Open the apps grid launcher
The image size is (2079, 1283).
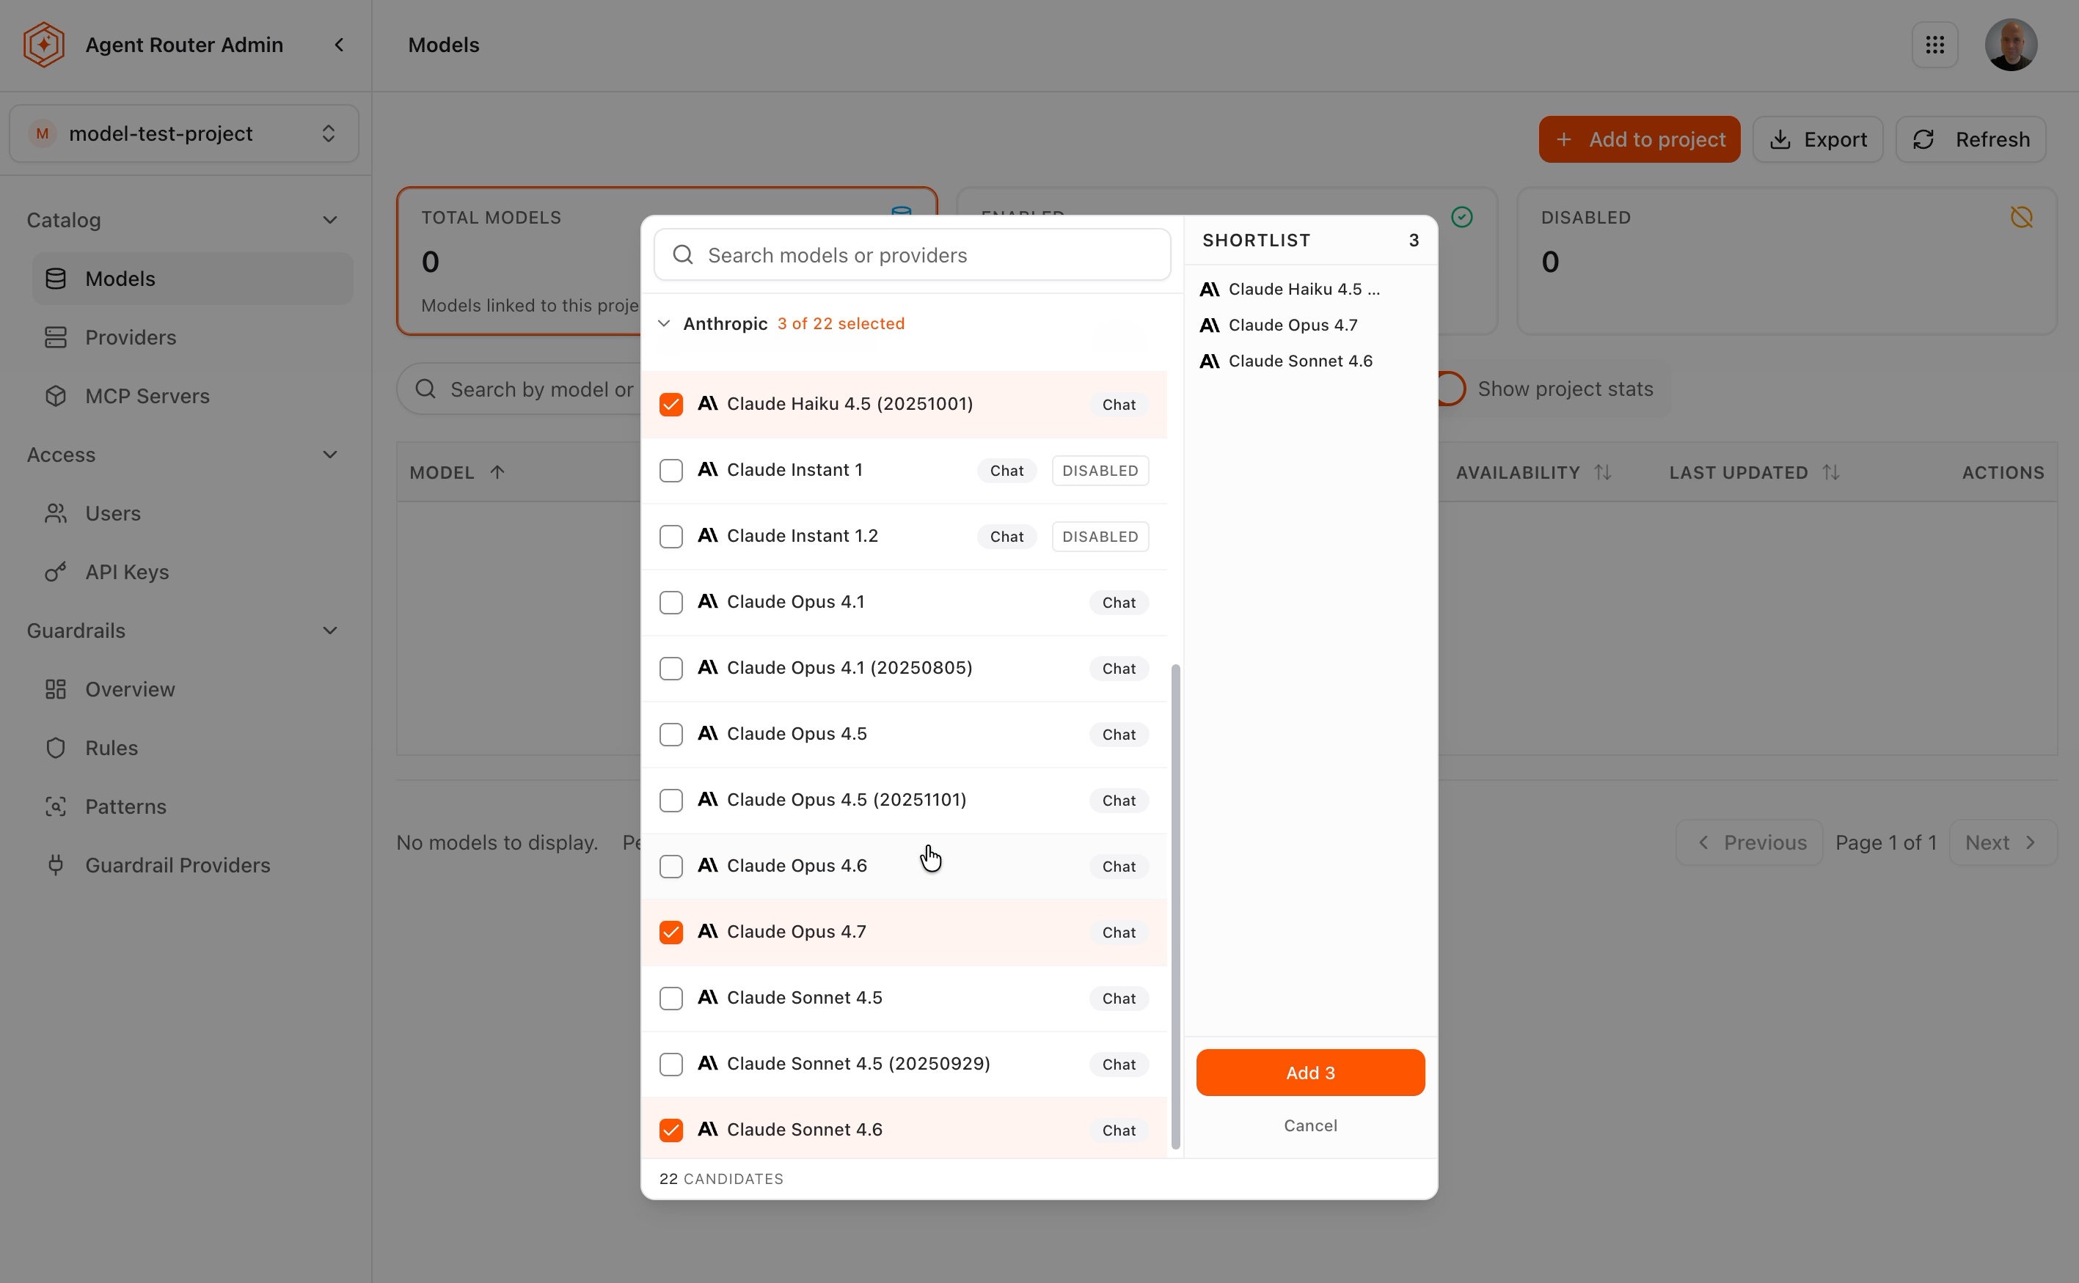coord(1934,44)
